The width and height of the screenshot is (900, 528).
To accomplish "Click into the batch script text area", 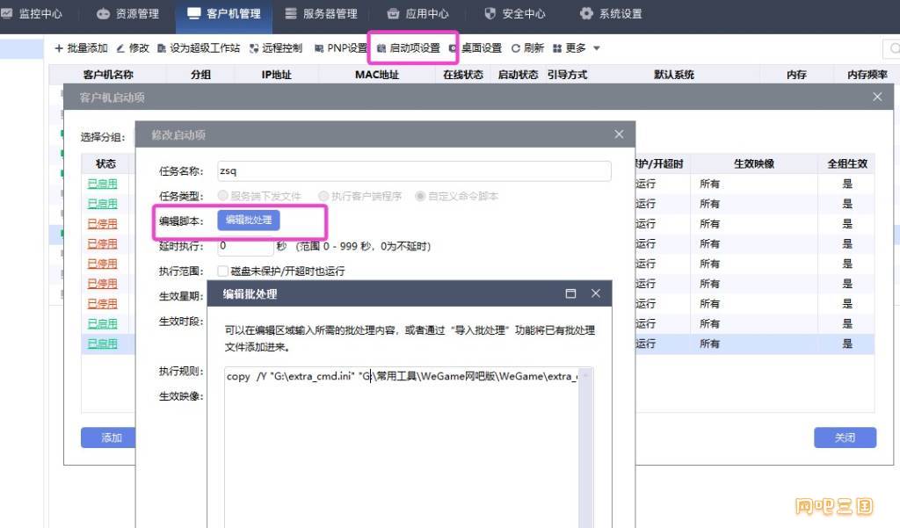I will click(402, 448).
